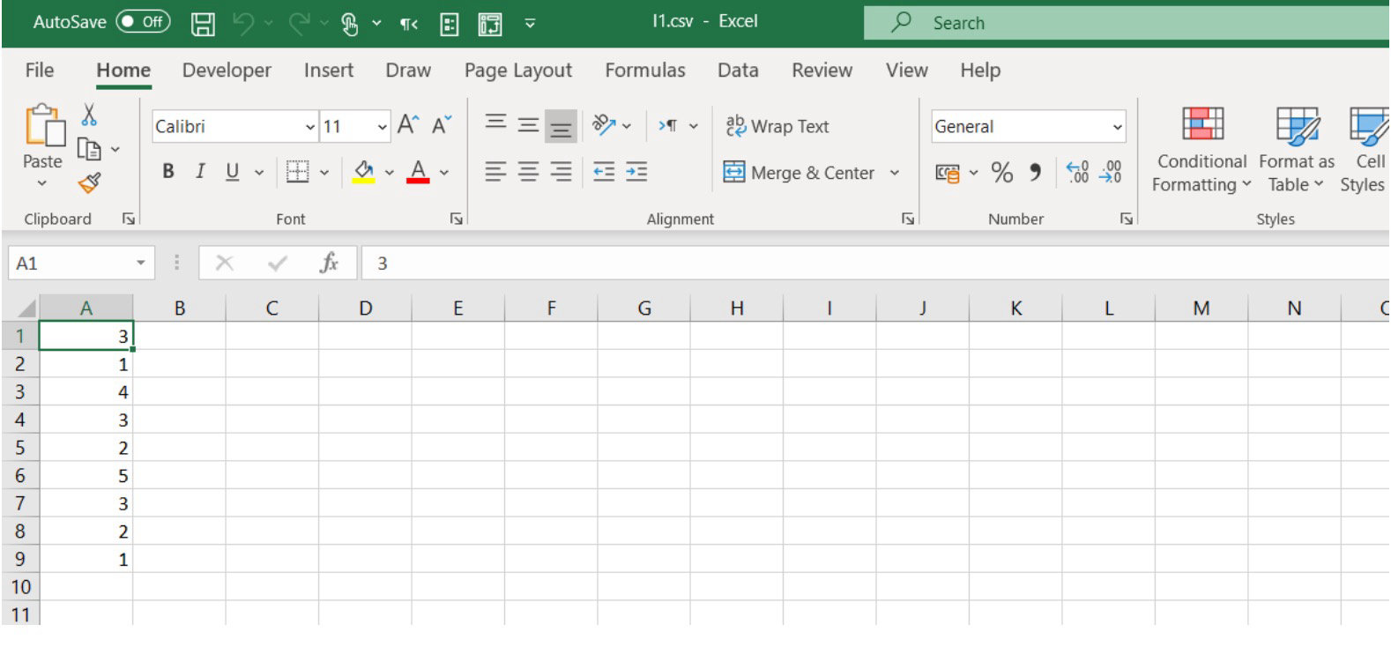Click the Save icon in title bar
This screenshot has height=647, width=1391.
203,24
